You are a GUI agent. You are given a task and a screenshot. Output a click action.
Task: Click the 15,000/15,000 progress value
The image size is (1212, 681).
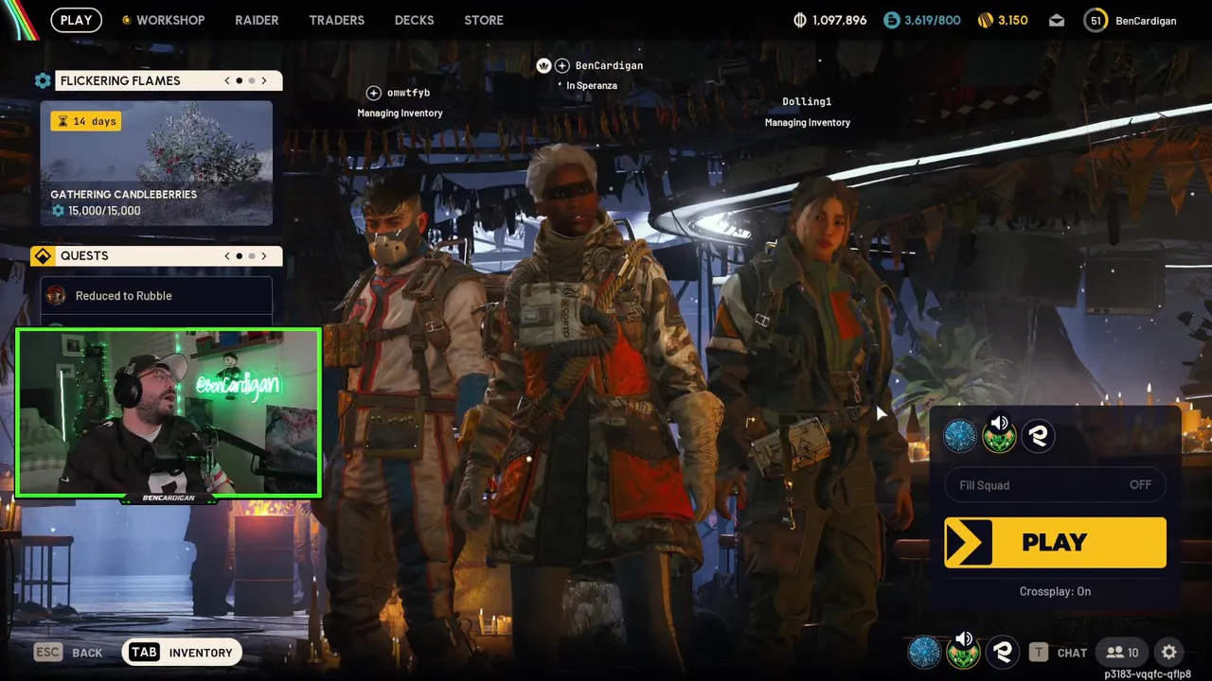pos(104,211)
